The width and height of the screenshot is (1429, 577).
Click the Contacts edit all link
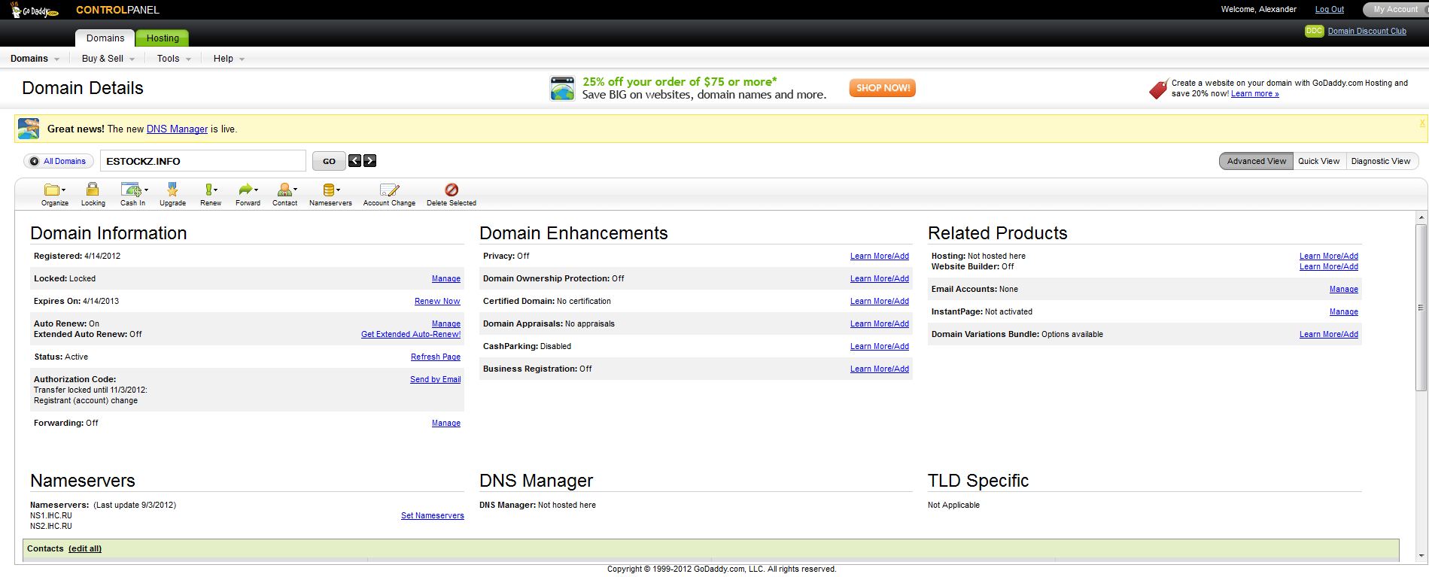85,548
